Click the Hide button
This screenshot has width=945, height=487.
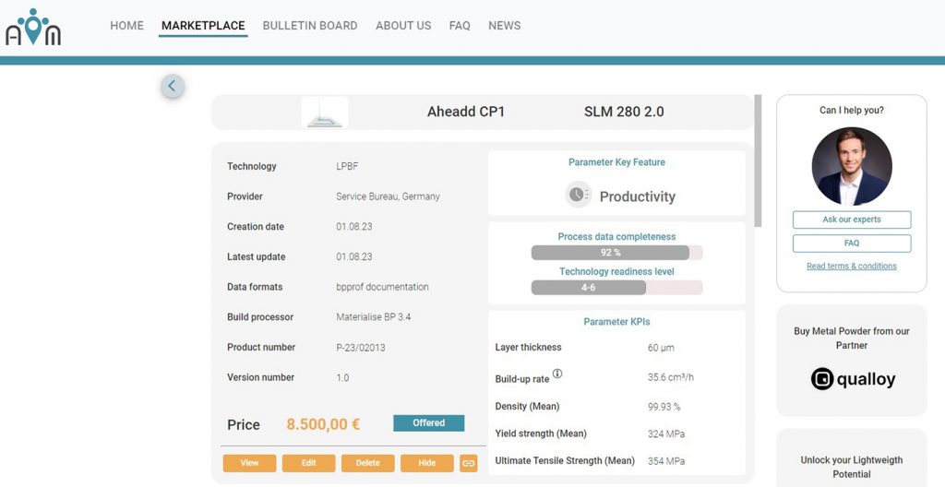point(426,463)
